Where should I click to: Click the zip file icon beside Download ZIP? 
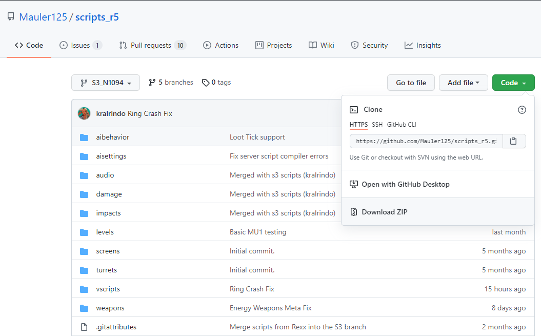[x=354, y=212]
